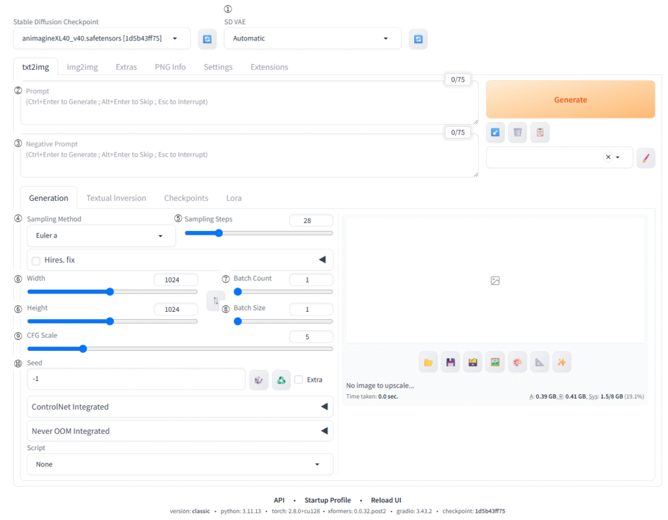Switch to the img2img tab
Image resolution: width=668 pixels, height=520 pixels.
pyautogui.click(x=82, y=67)
